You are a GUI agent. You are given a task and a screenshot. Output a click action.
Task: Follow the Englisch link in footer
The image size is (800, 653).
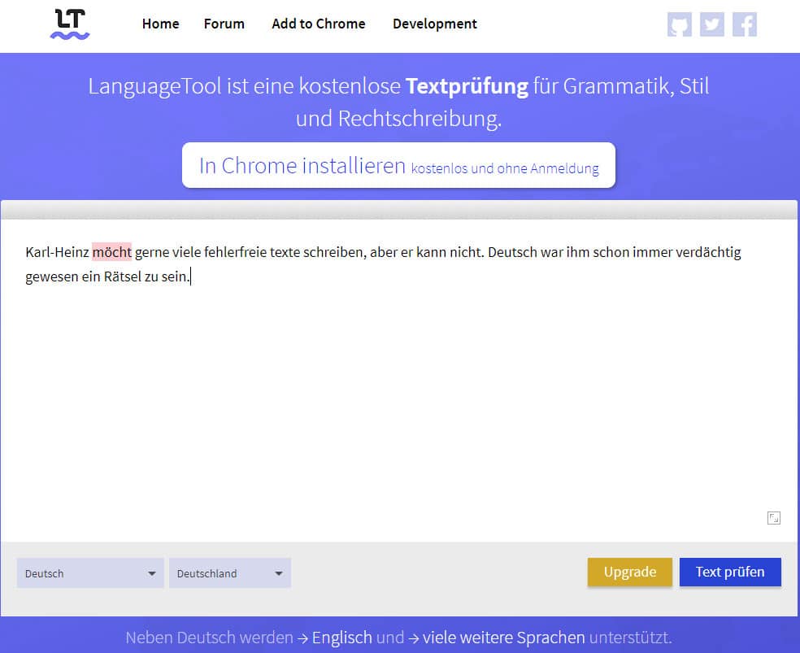point(341,638)
